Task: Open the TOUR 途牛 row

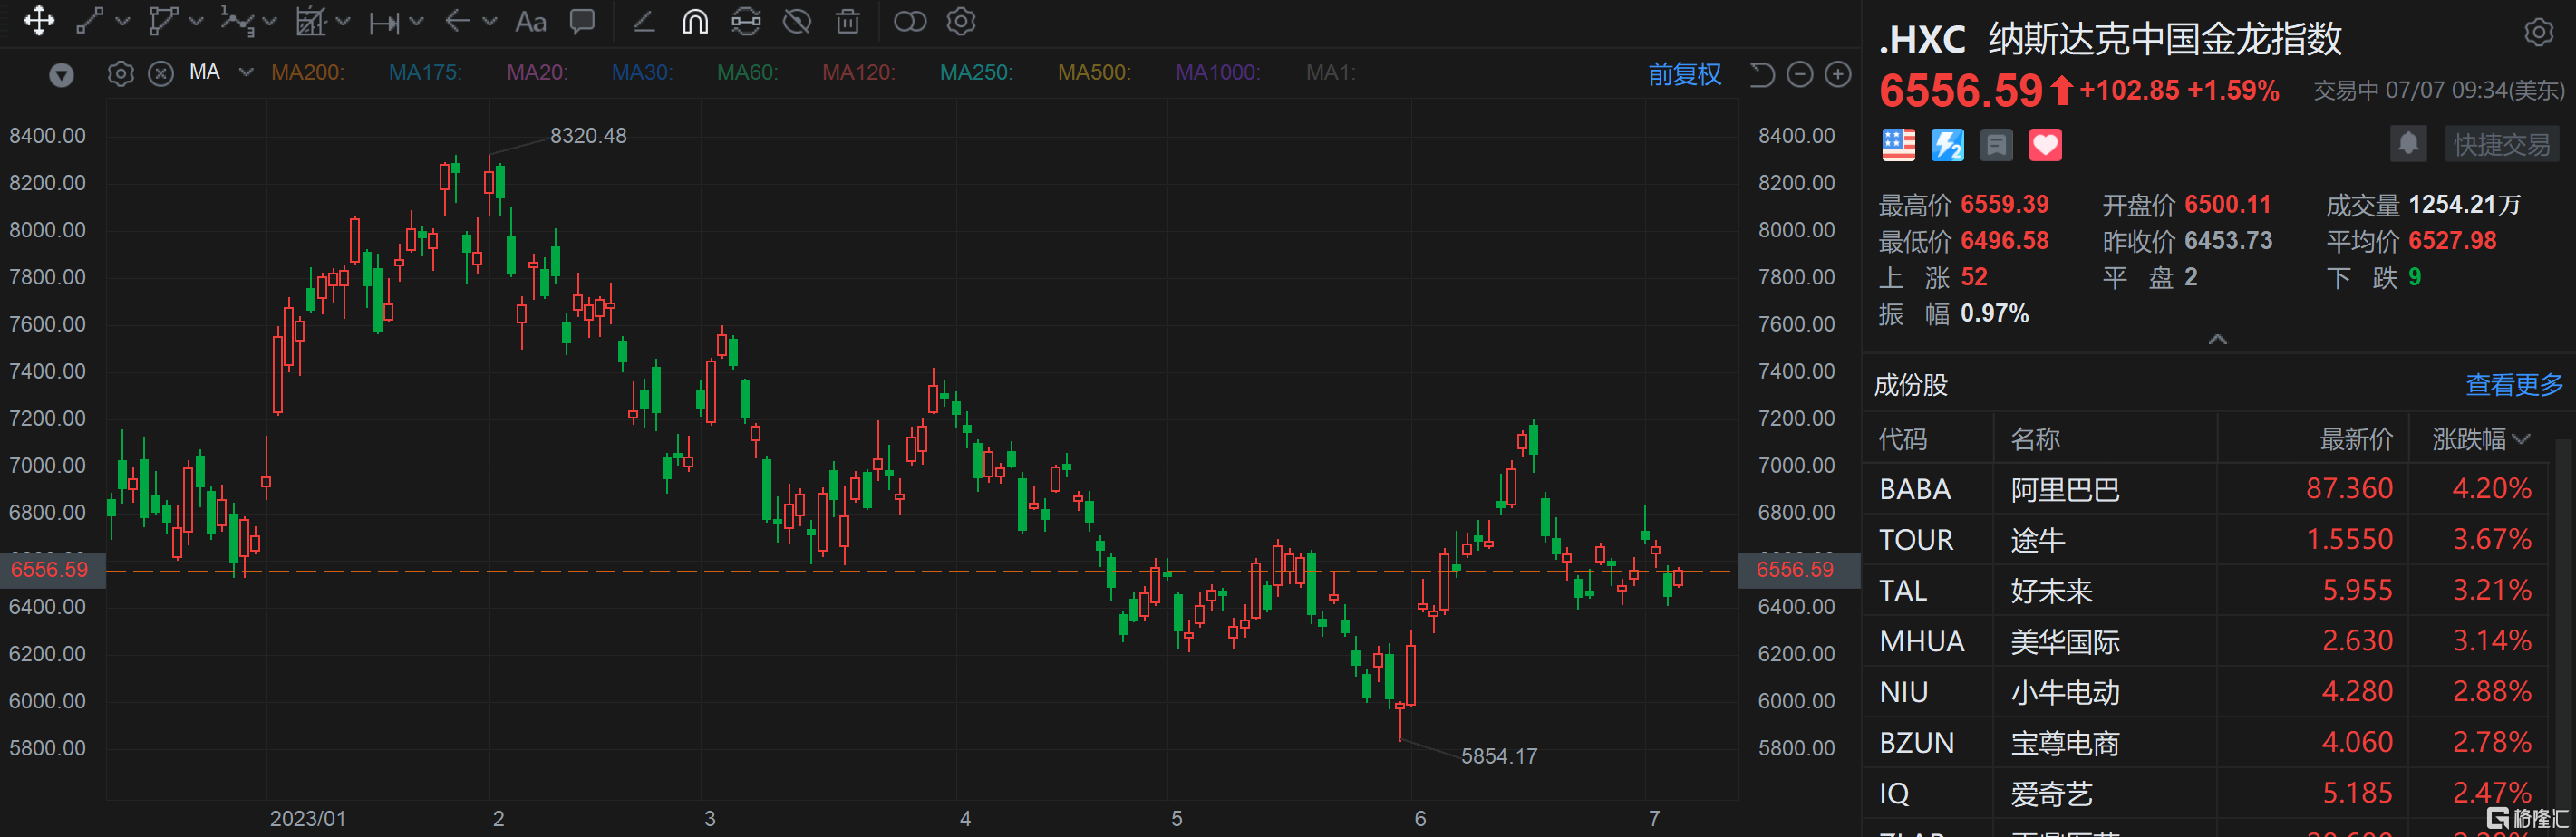Action: click(2206, 541)
